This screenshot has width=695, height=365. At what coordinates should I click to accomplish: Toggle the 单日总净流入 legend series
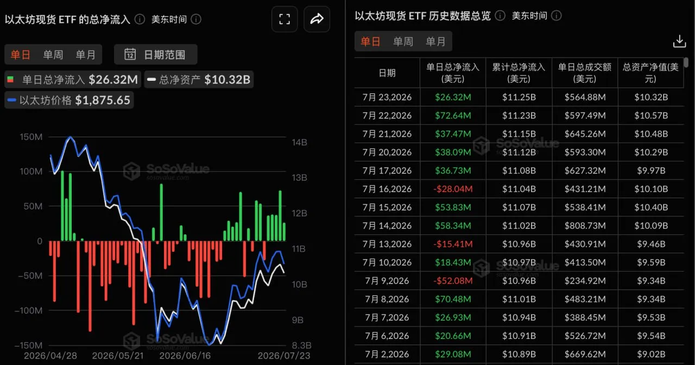pyautogui.click(x=73, y=80)
